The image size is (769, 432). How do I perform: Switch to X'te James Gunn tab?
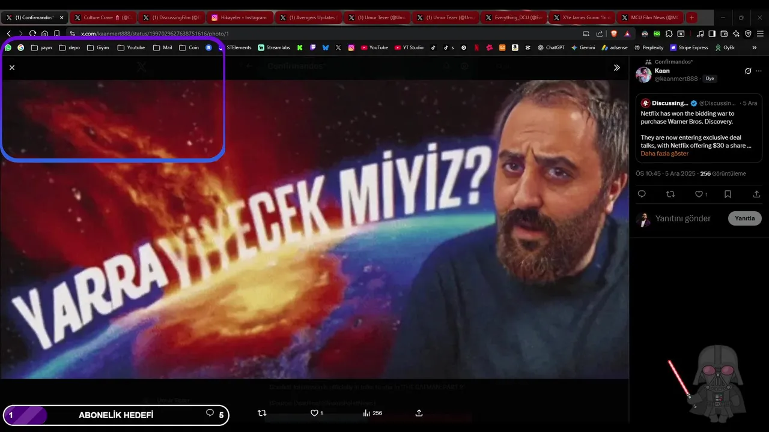pos(582,17)
